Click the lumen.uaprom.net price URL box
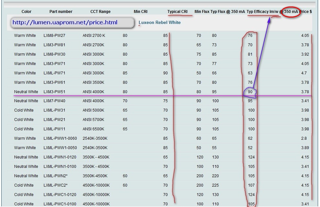320x207 pixels. [72, 23]
